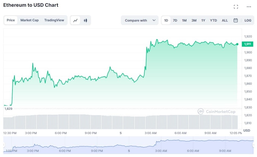Switch to line chart view icon
This screenshot has height=157, width=257.
75,20
